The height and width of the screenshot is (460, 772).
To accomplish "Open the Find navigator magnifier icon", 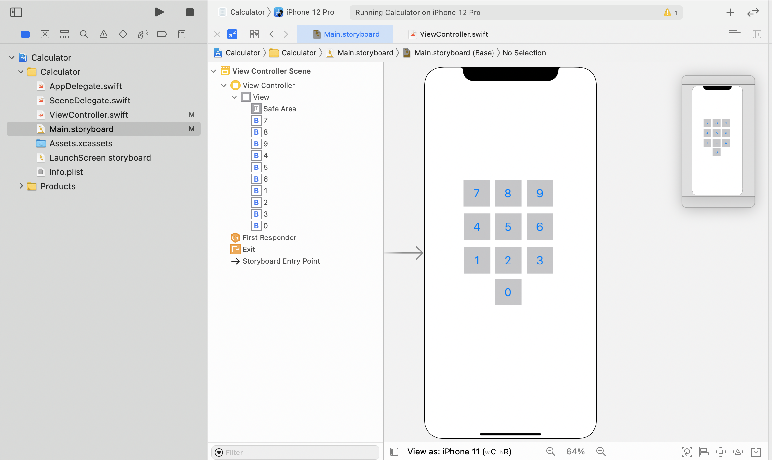I will tap(84, 34).
